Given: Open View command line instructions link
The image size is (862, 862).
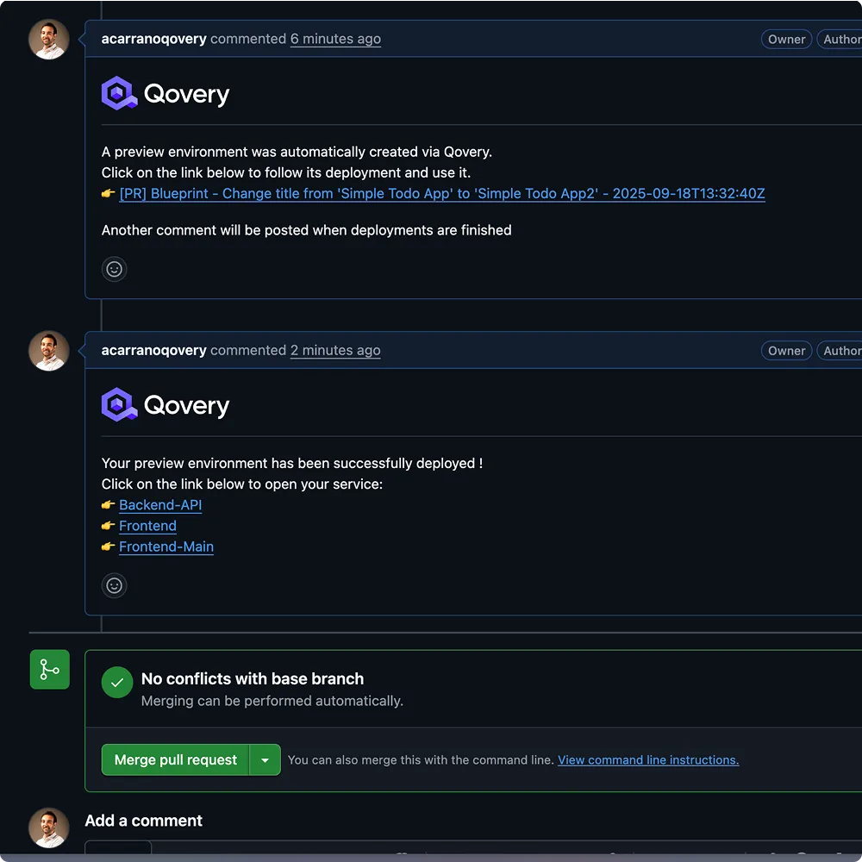Looking at the screenshot, I should coord(648,759).
